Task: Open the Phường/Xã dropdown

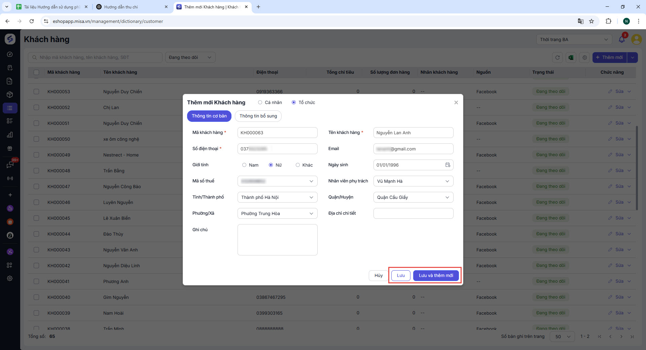Action: [x=277, y=213]
